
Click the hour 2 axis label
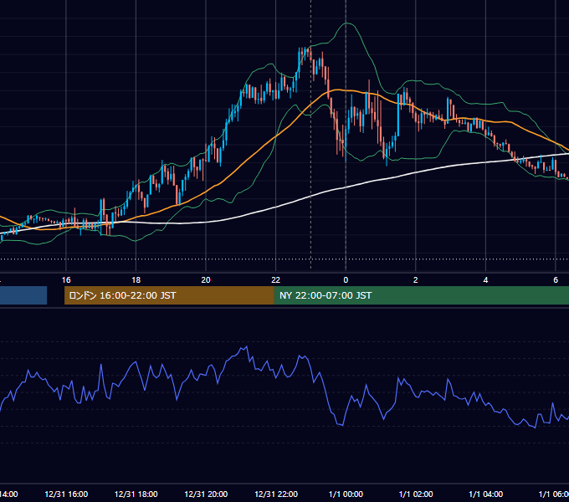[x=416, y=280]
